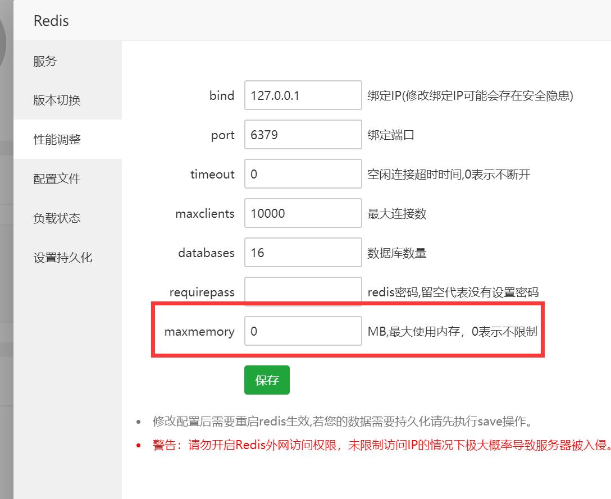Click the 空闲连接超时时间 description text
Image resolution: width=611 pixels, height=499 pixels.
click(x=449, y=174)
